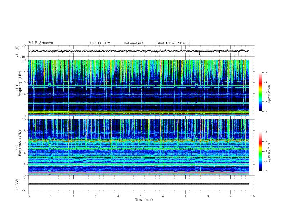The width and height of the screenshot is (285, 220).
Task: Click lower 'log(PSD)(V²/Hz)' colorbar label
Action: tap(270, 153)
